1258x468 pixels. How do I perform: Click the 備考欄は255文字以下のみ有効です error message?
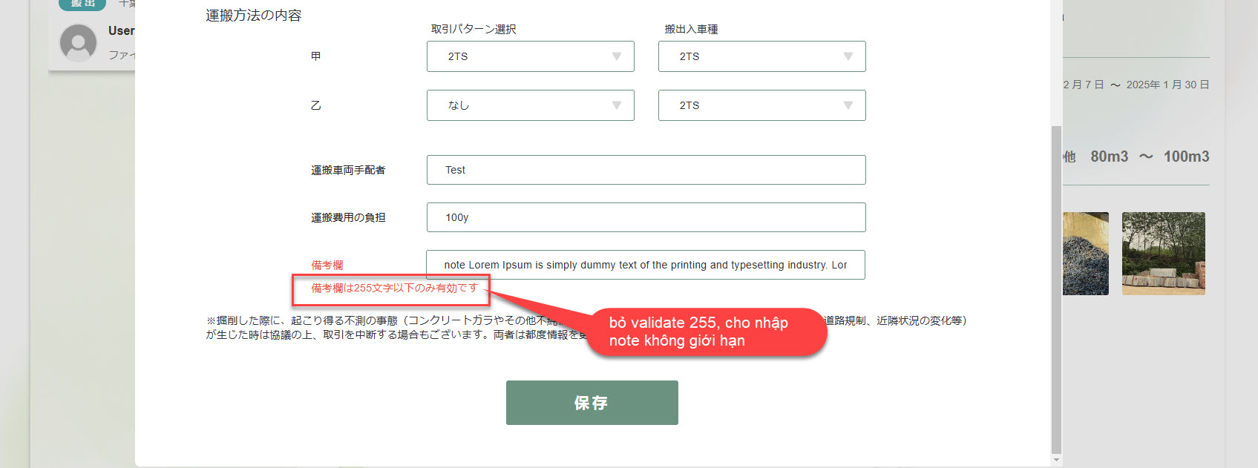tap(393, 288)
